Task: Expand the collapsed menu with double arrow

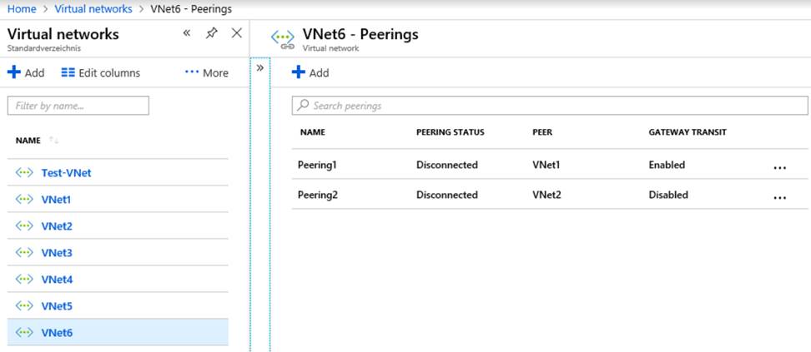Action: coord(260,67)
